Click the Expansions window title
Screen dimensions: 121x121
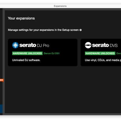(60, 6)
